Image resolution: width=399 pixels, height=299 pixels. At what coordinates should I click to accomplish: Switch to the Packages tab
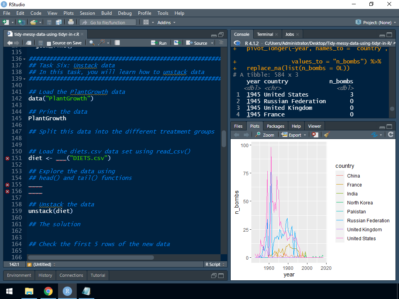point(275,126)
